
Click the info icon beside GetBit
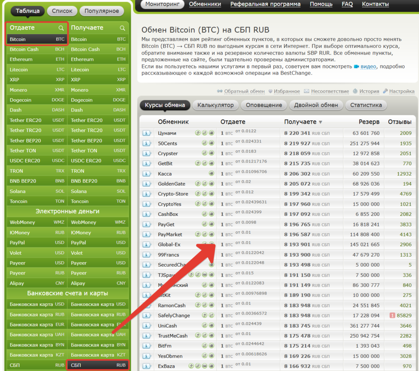[147, 163]
